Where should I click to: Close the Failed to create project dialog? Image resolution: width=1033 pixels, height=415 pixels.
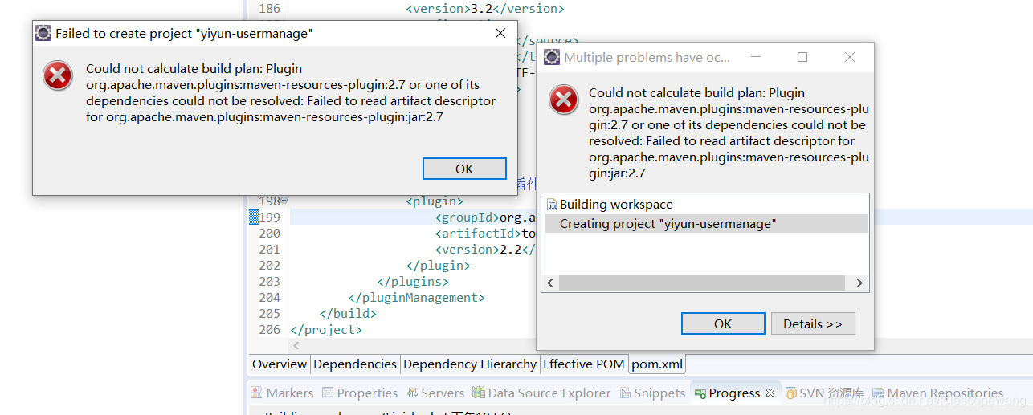point(500,33)
